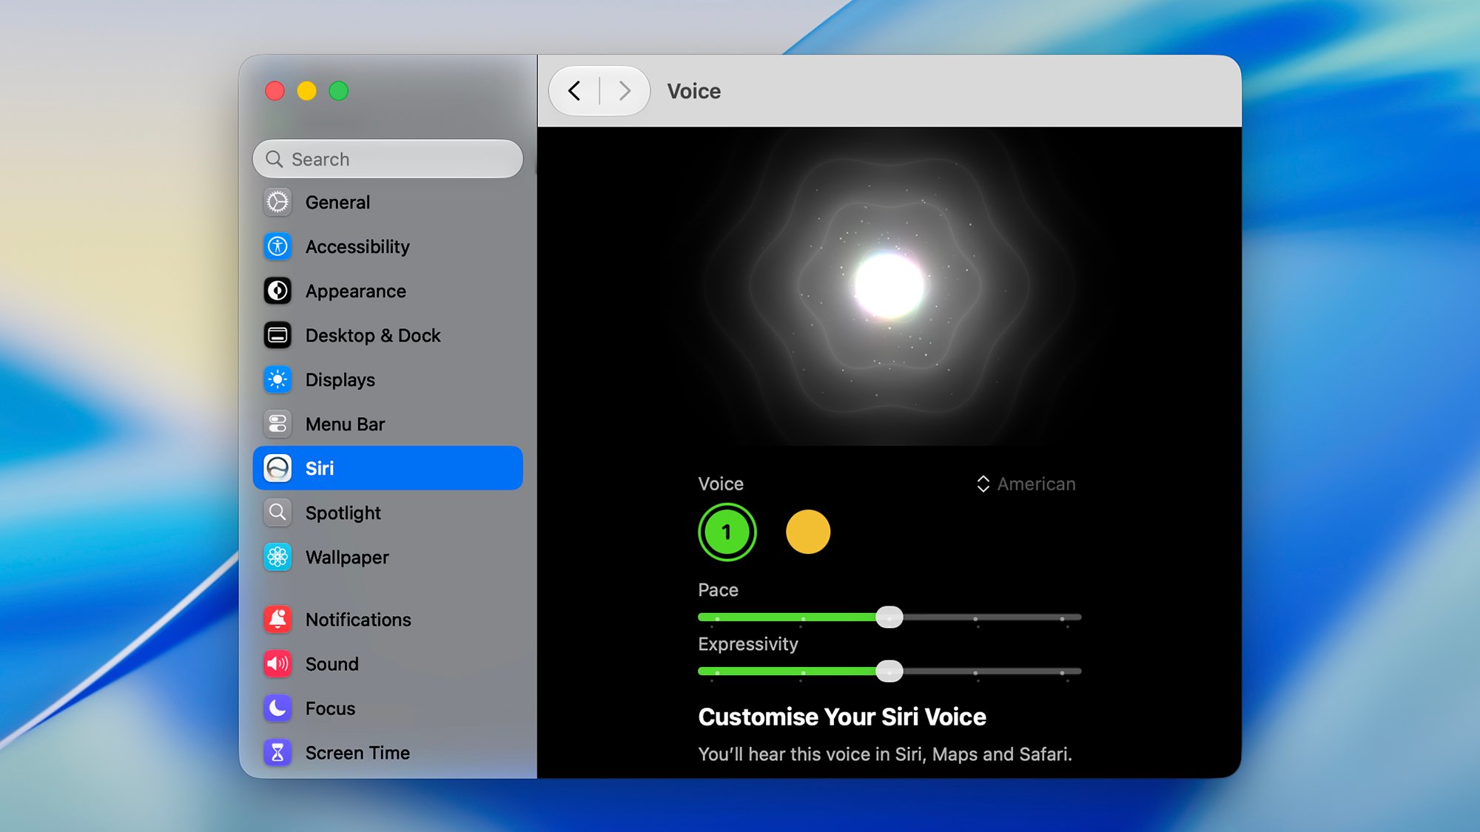Click the Customise Your Siri Voice heading

[842, 717]
